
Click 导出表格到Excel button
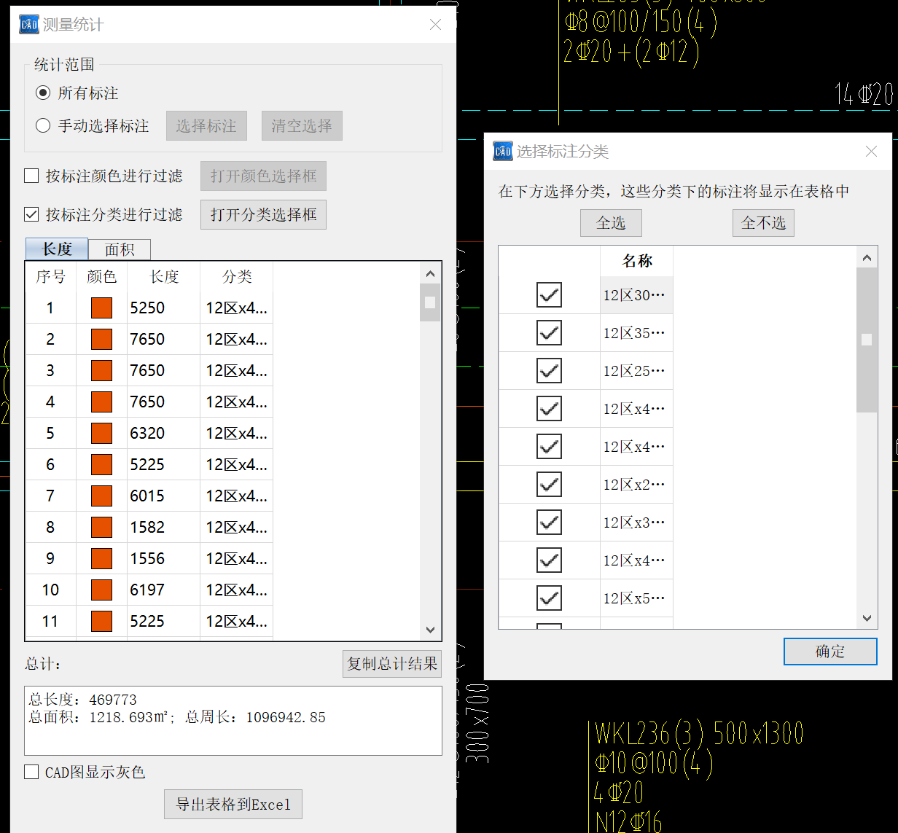point(233,805)
